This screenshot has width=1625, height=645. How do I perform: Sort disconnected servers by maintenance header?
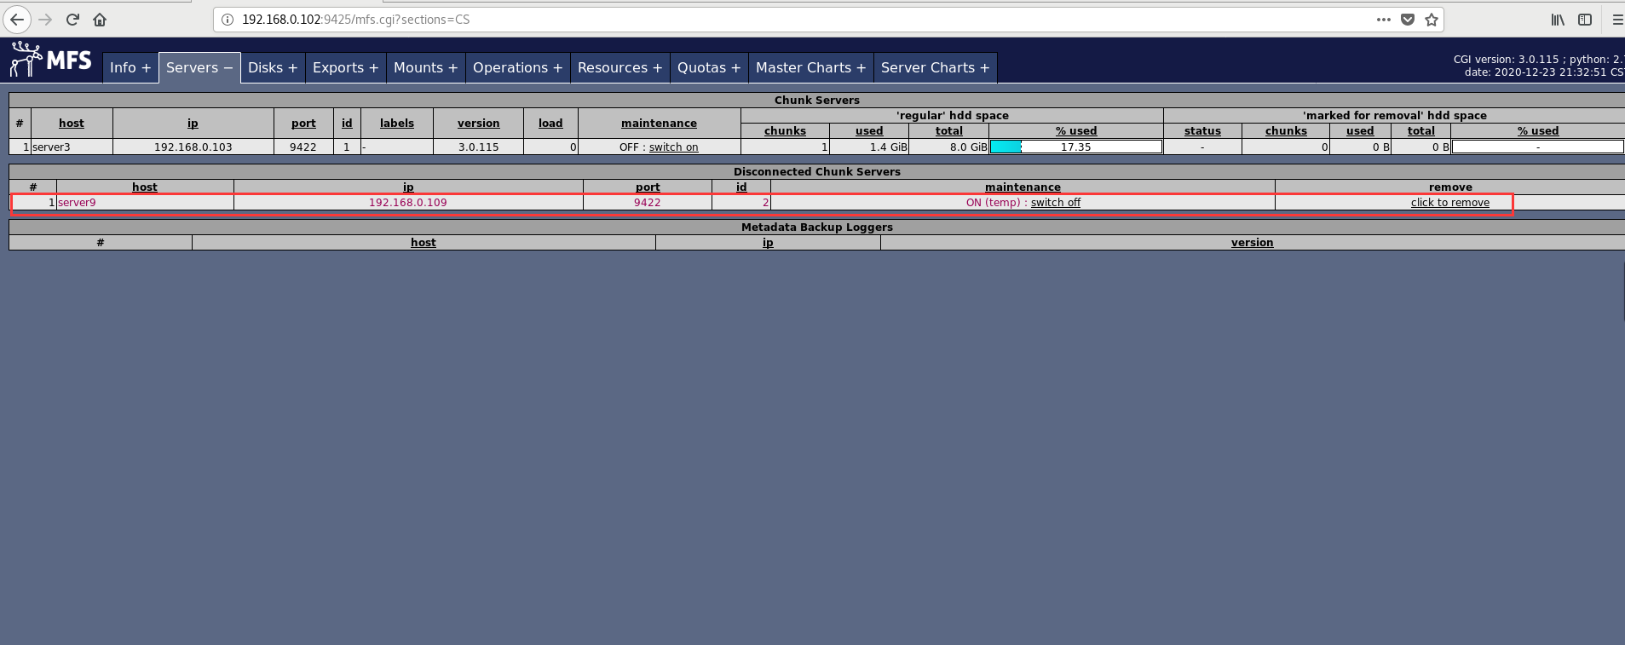click(x=1023, y=187)
